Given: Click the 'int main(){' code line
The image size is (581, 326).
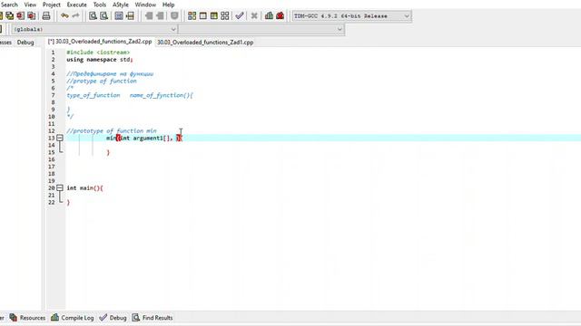Looking at the screenshot, I should (x=84, y=187).
